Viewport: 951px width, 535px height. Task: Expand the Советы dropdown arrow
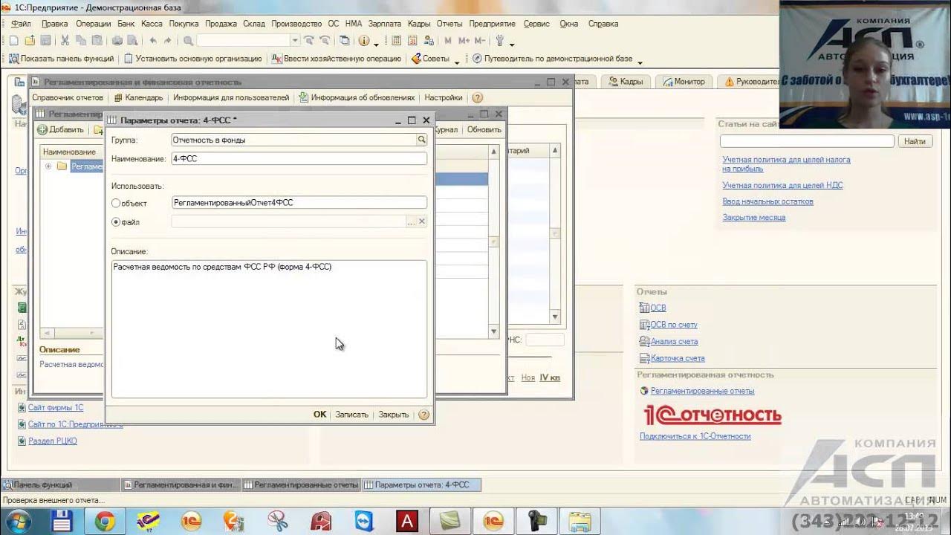(x=458, y=62)
